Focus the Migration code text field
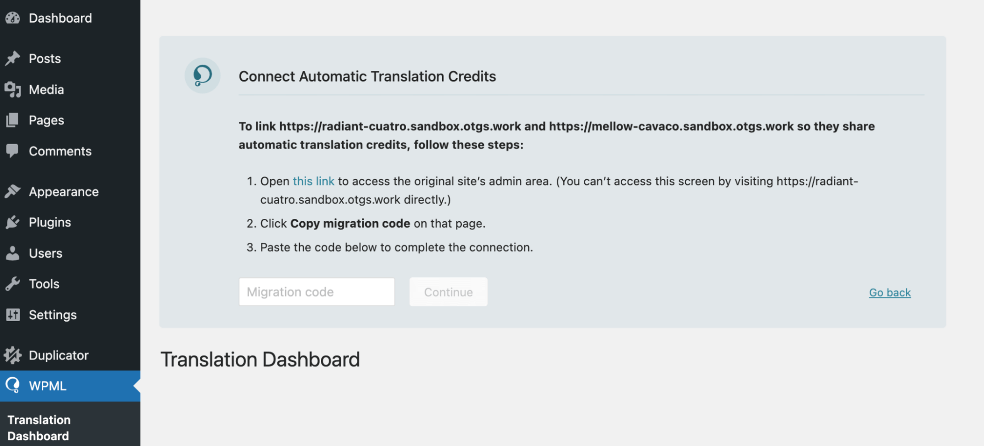The image size is (984, 446). [x=317, y=292]
